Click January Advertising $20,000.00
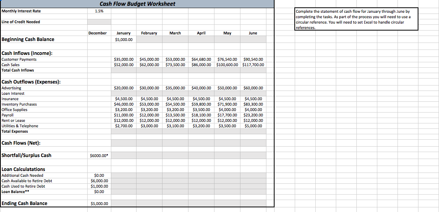 coord(124,88)
